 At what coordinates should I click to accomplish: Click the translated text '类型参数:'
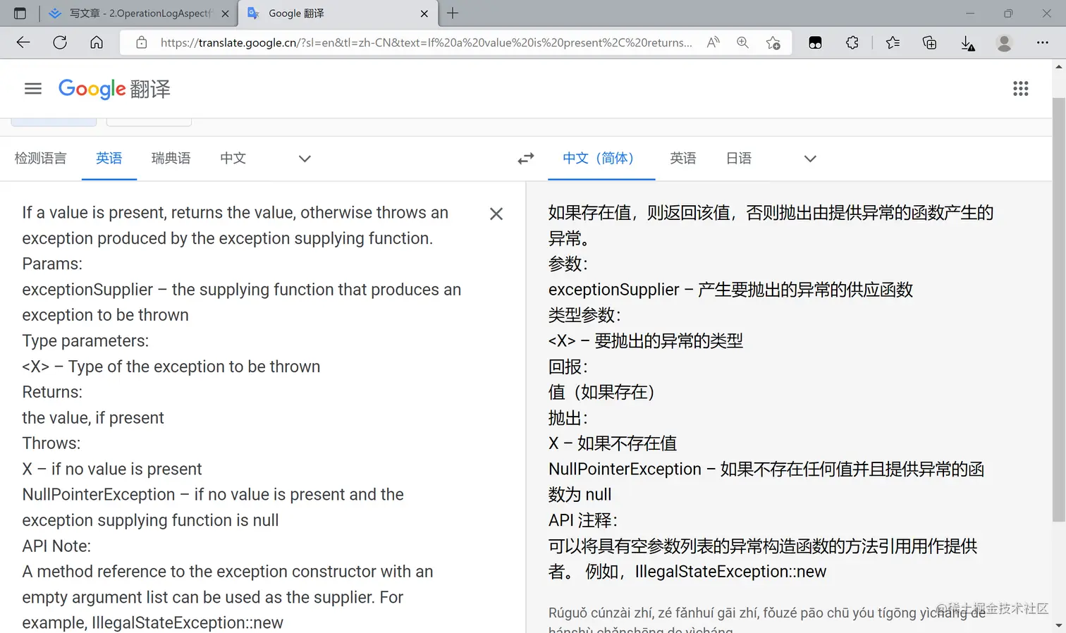tap(584, 315)
